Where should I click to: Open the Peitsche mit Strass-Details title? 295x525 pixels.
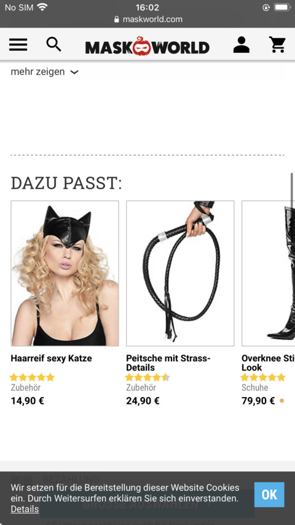point(168,363)
